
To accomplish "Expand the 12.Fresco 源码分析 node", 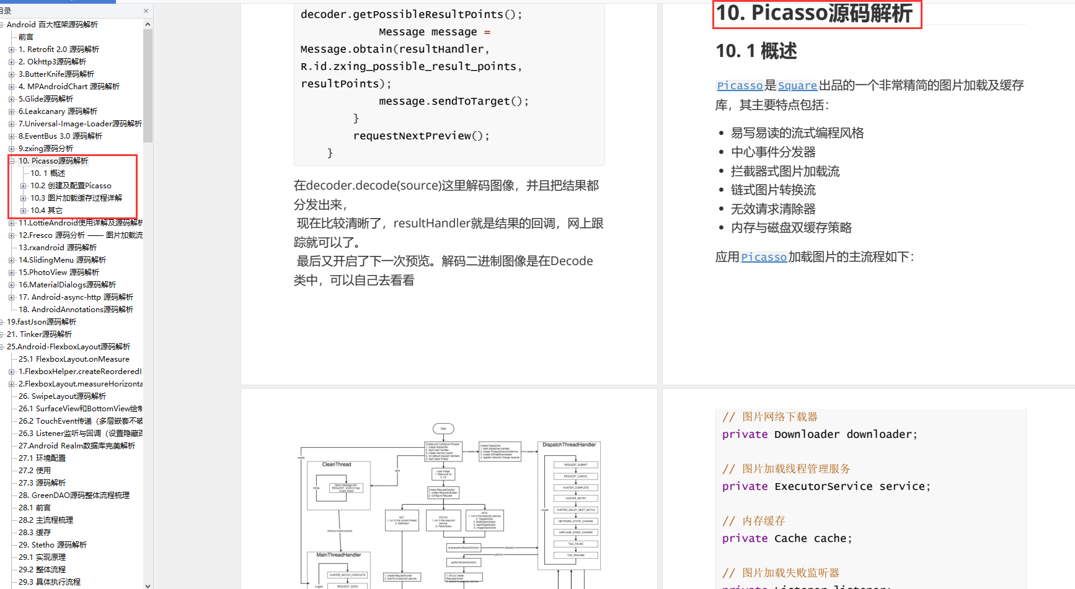I will (x=11, y=235).
